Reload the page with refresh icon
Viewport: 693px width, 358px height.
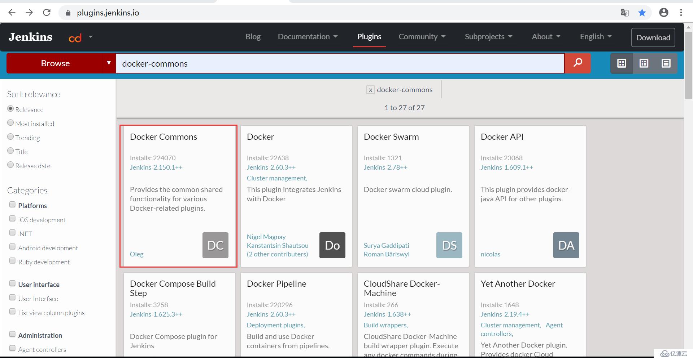pyautogui.click(x=47, y=13)
